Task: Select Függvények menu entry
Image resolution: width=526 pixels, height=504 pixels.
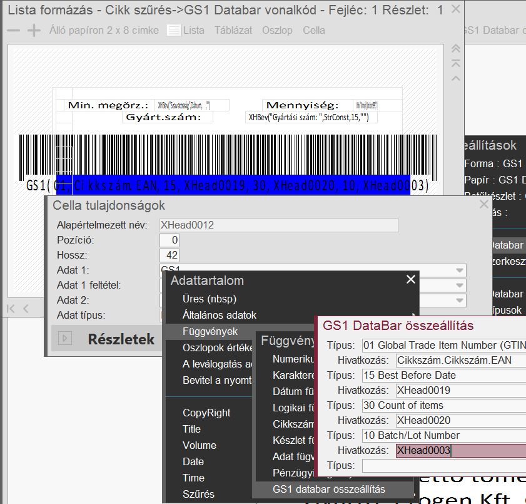Action: point(210,331)
